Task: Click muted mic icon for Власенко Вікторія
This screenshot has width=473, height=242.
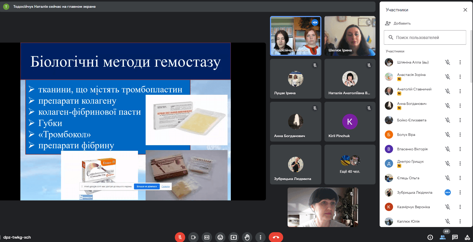Action: click(448, 149)
